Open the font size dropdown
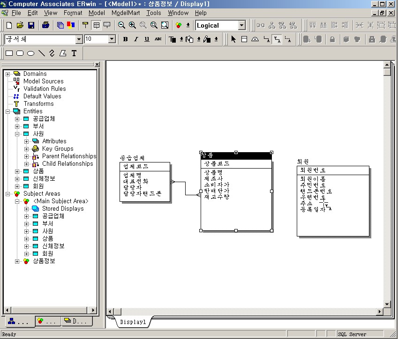 [112, 39]
